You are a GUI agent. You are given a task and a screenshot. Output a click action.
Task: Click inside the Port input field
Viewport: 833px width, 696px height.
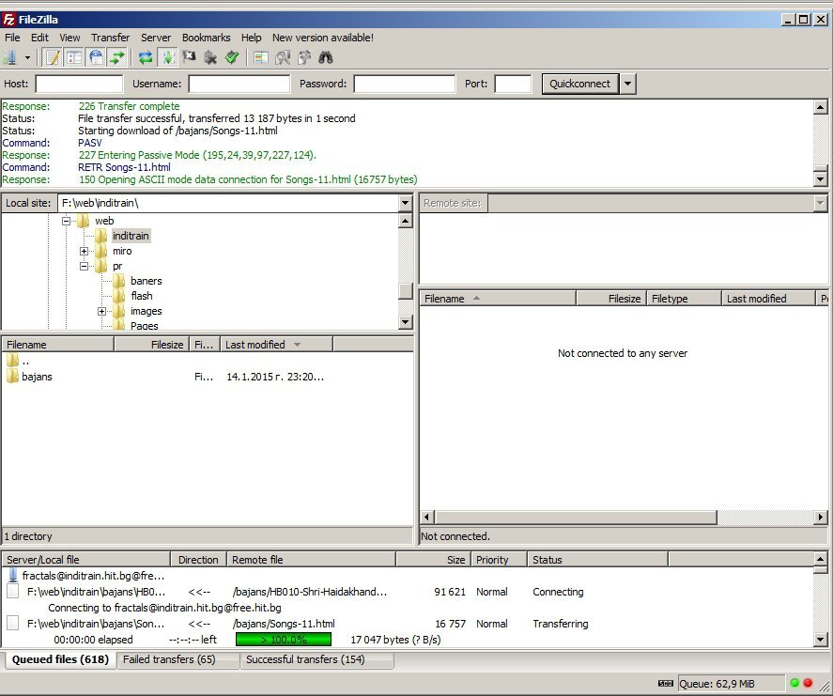pyautogui.click(x=513, y=84)
